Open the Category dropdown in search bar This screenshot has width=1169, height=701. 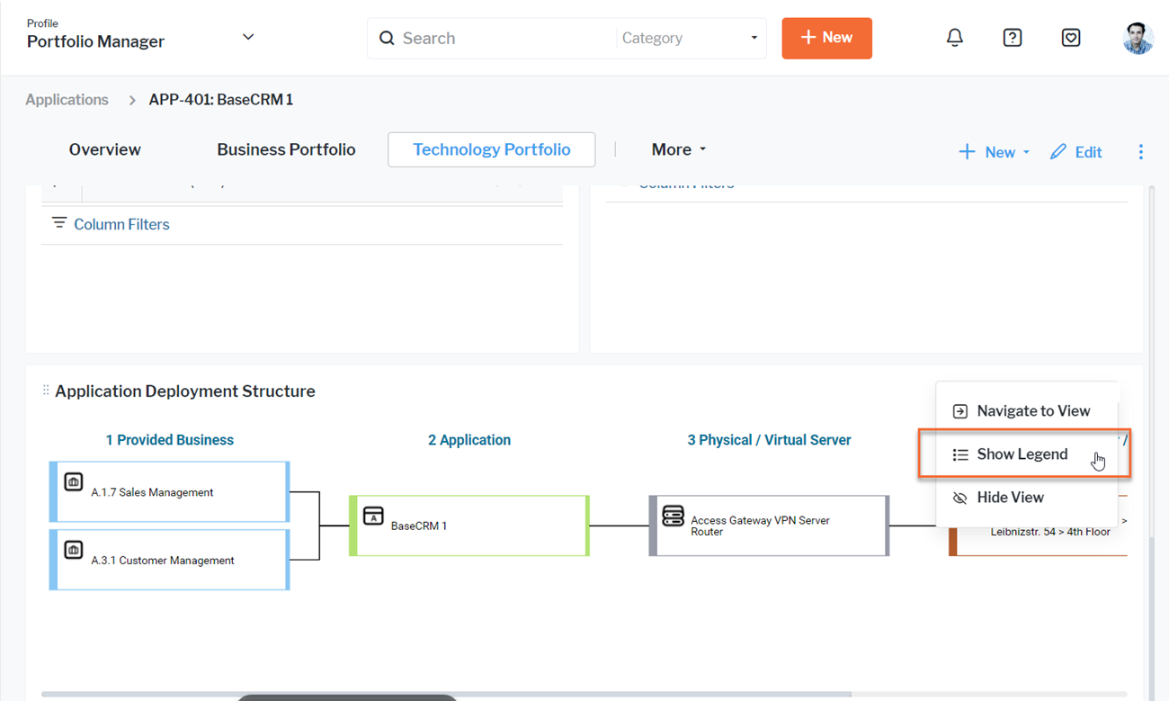tap(689, 39)
